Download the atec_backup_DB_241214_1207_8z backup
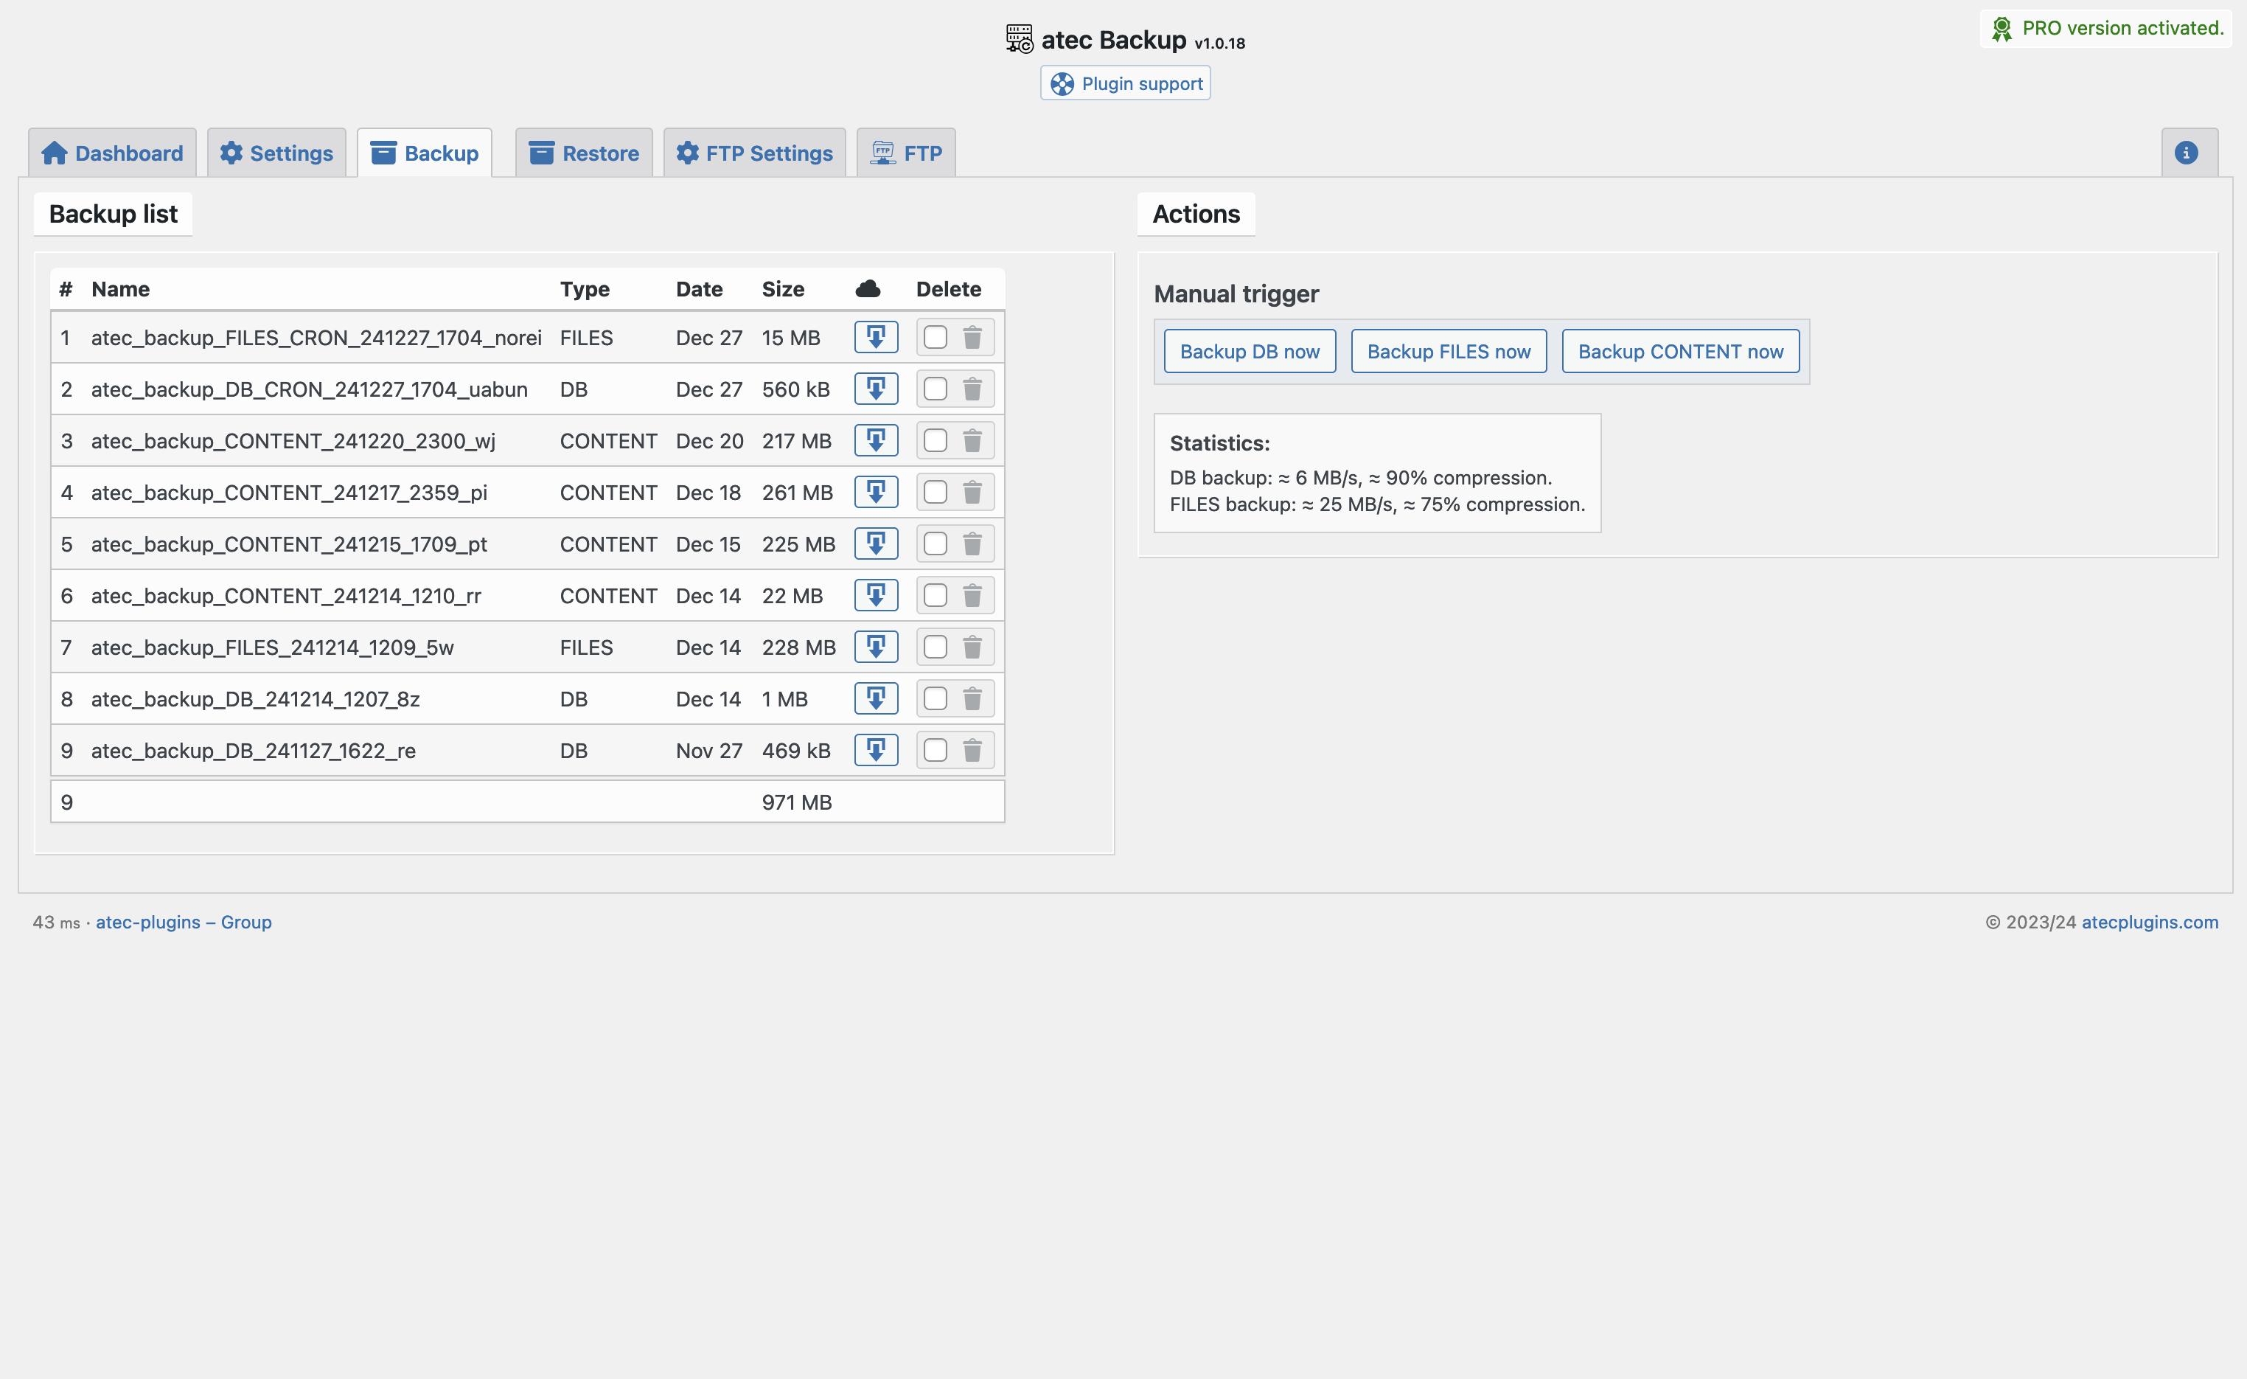This screenshot has width=2247, height=1379. pyautogui.click(x=876, y=698)
